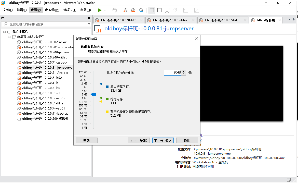This screenshot has width=298, height=183.
Task: Click the library search input field
Action: pyautogui.click(x=46, y=24)
